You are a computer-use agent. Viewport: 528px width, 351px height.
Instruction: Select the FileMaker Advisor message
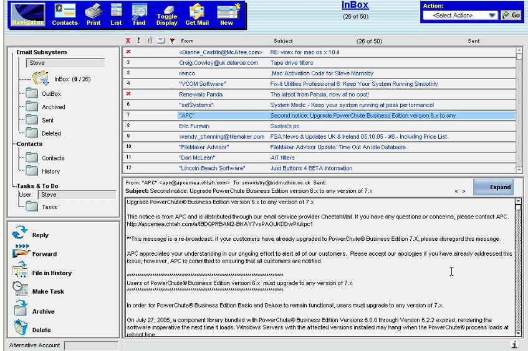pyautogui.click(x=319, y=147)
